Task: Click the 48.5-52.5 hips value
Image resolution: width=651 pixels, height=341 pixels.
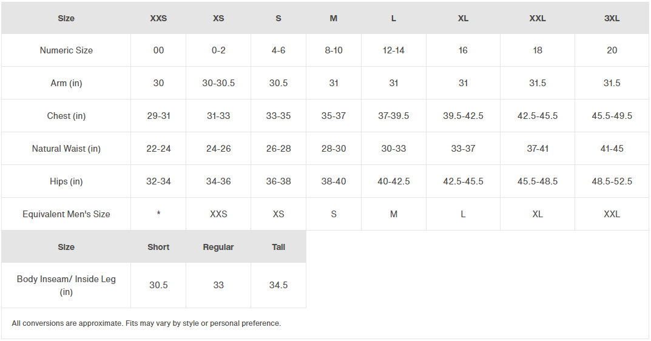Action: tap(612, 181)
